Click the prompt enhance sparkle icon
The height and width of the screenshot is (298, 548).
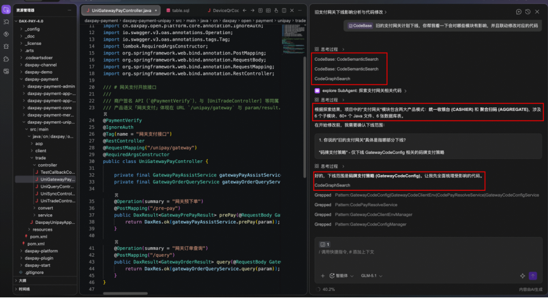(523, 276)
